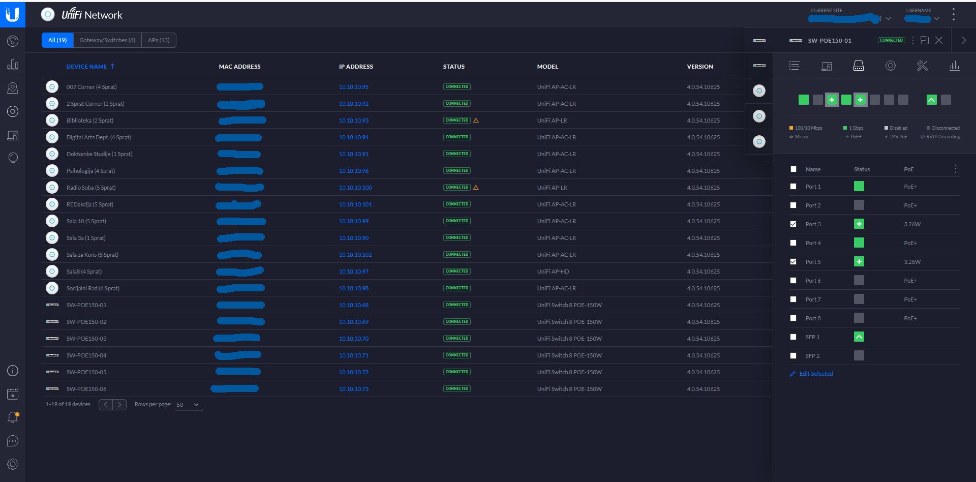Click the SFP 1 port in port diagram

pyautogui.click(x=932, y=100)
